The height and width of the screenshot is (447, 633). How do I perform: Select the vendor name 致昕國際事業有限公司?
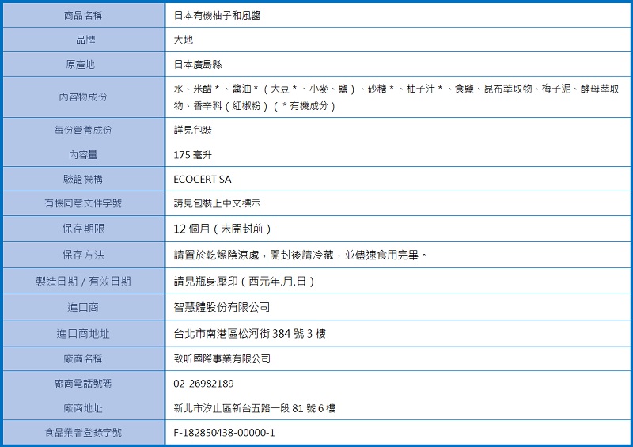click(222, 358)
